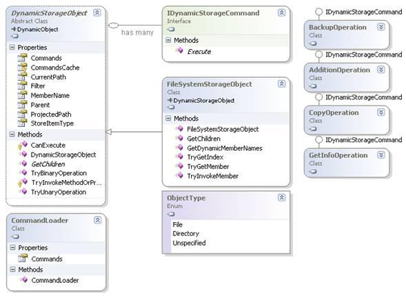406x296 pixels.
Task: Collapse the DynamicStorageObject class box chevron
Action: coord(97,12)
